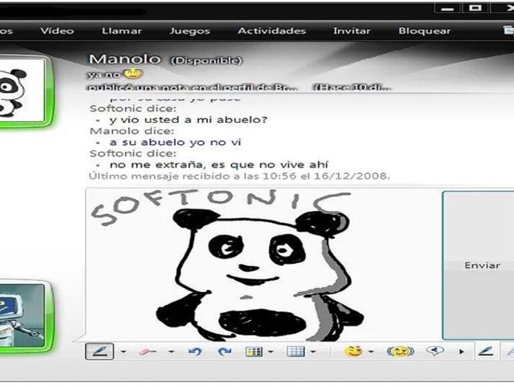Open the Juegos menu
Image resolution: width=514 pixels, height=386 pixels.
click(189, 31)
